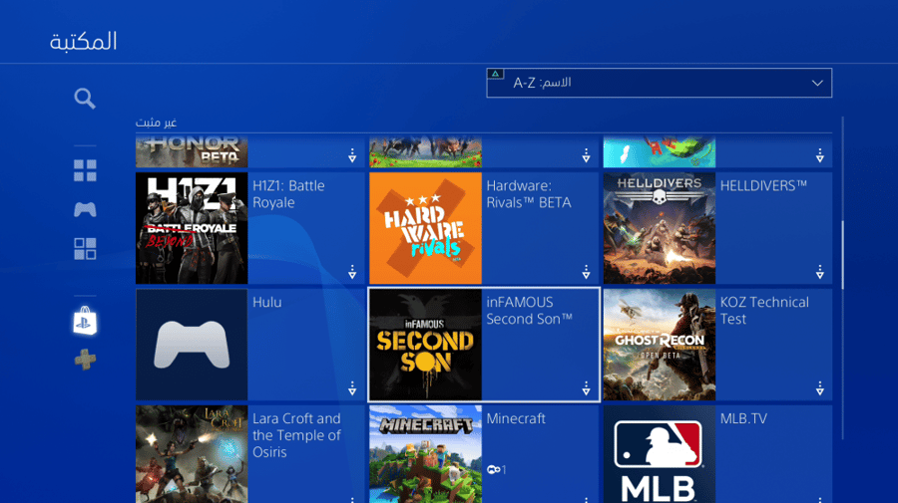
Task: Open the library search icon
Action: tap(85, 99)
